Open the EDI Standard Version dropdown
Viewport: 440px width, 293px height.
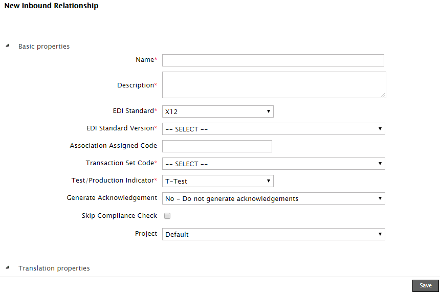coord(273,129)
